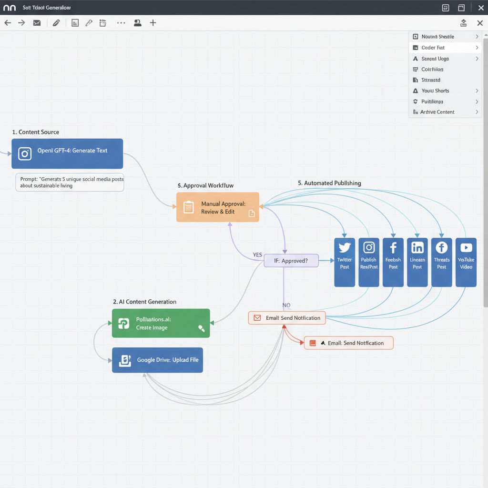Screen dimensions: 488x488
Task: Click the LinkedIn Post node
Action: click(417, 262)
